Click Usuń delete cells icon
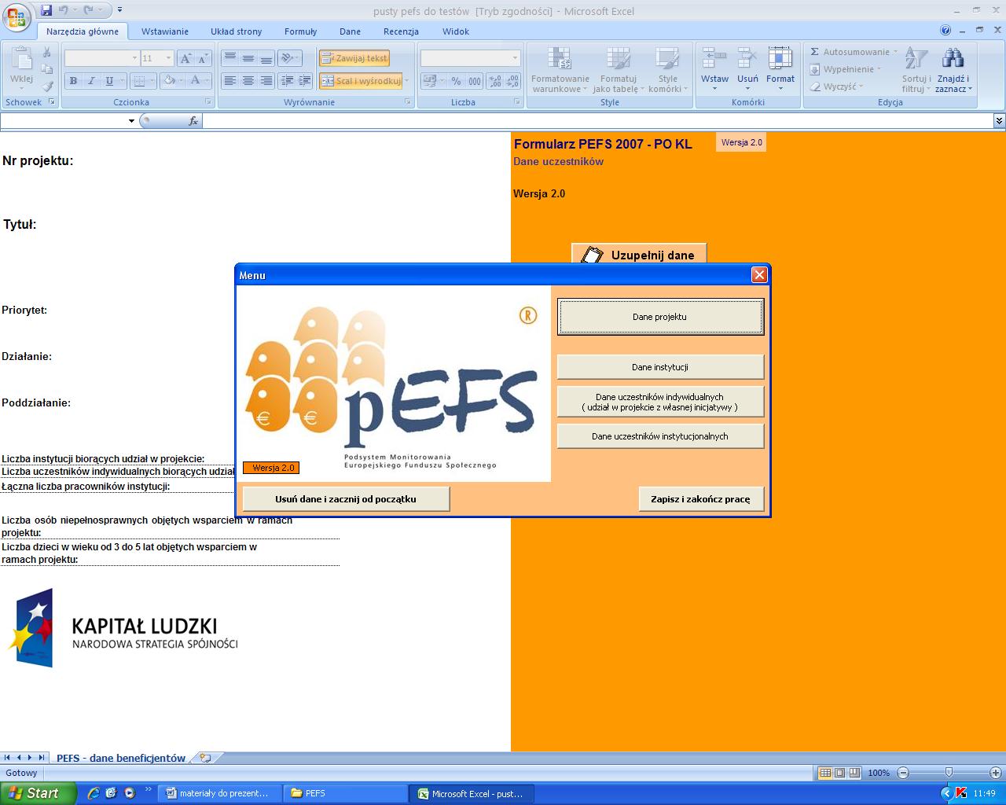The image size is (1006, 805). click(x=747, y=58)
